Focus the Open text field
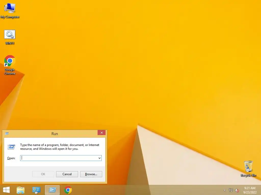The width and height of the screenshot is (261, 195). click(x=61, y=158)
